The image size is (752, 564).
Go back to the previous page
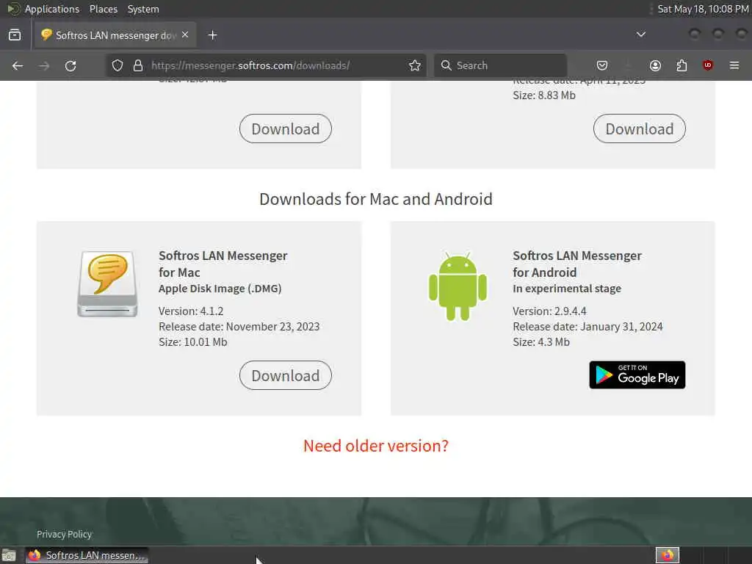18,65
